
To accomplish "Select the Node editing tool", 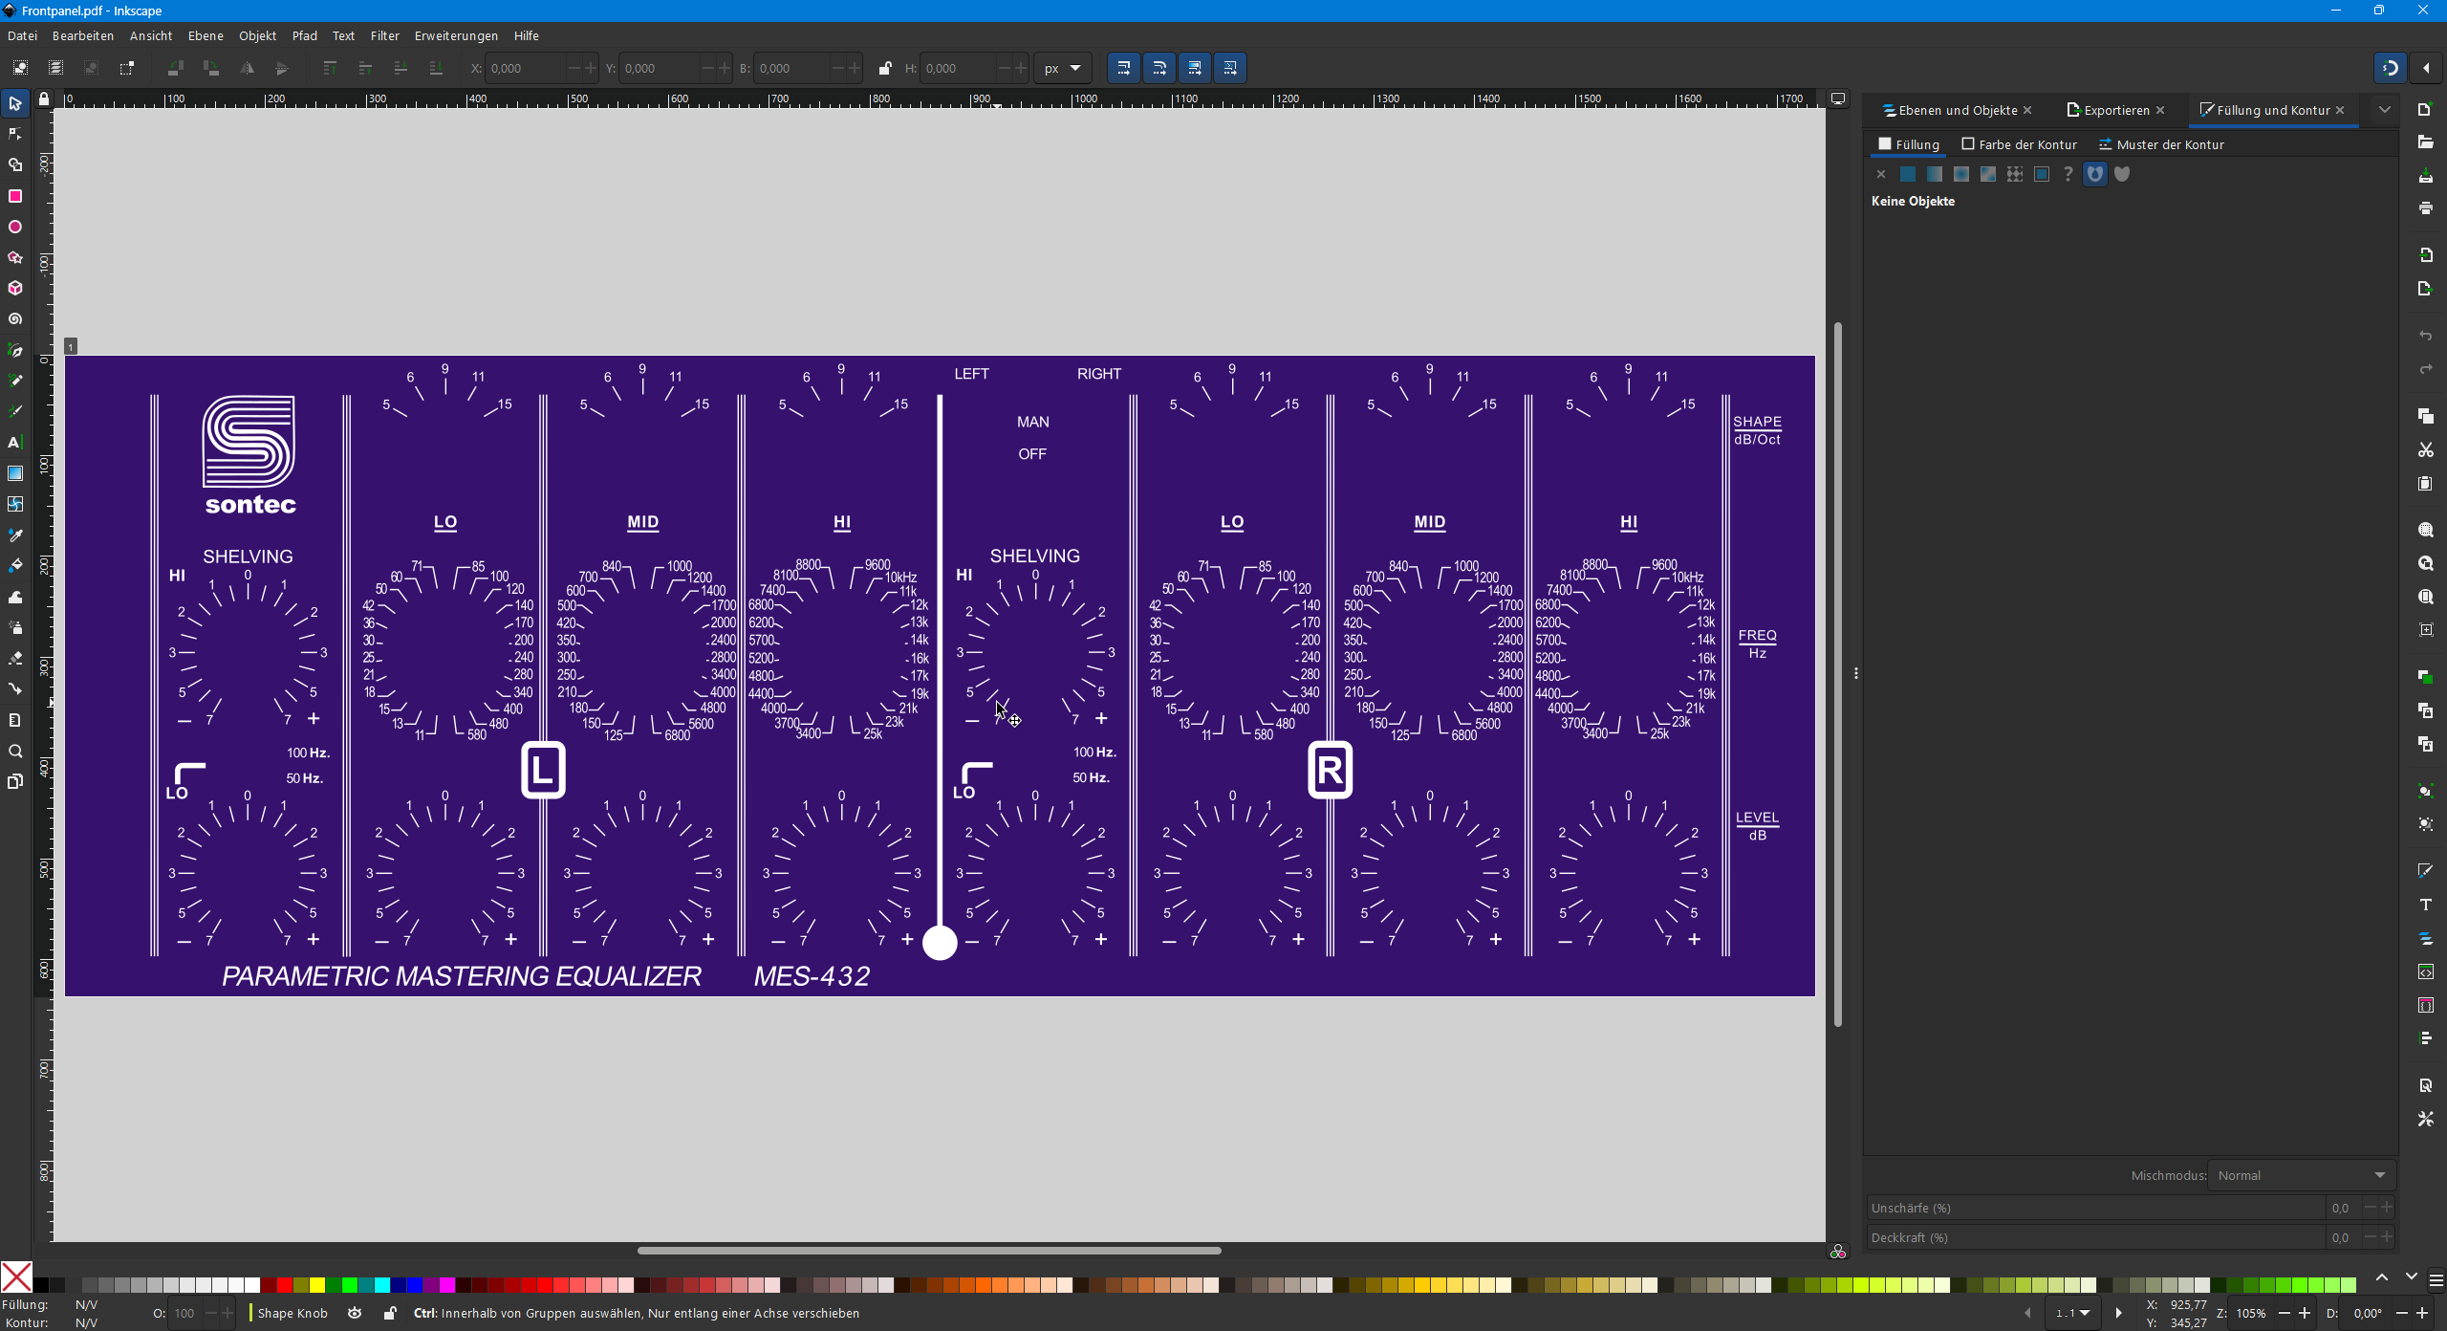I will point(15,134).
